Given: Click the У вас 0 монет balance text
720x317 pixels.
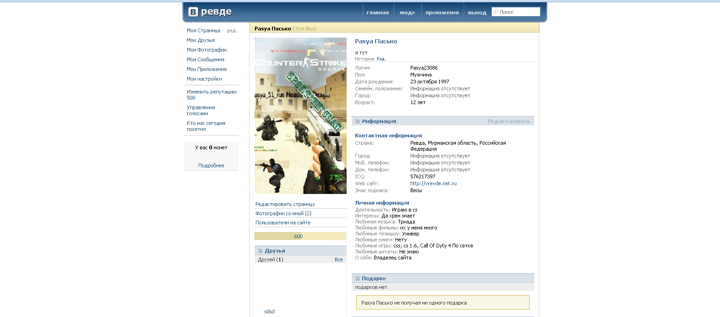Looking at the screenshot, I should tap(211, 147).
